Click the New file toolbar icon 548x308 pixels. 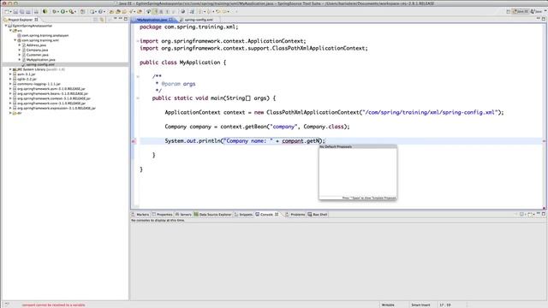point(6,12)
